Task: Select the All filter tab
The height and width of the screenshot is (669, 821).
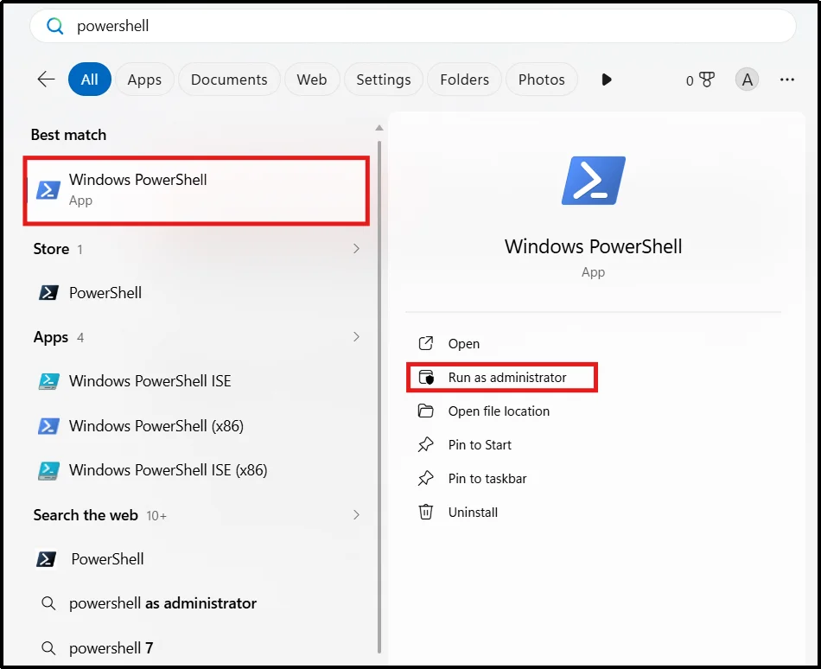Action: pyautogui.click(x=90, y=79)
